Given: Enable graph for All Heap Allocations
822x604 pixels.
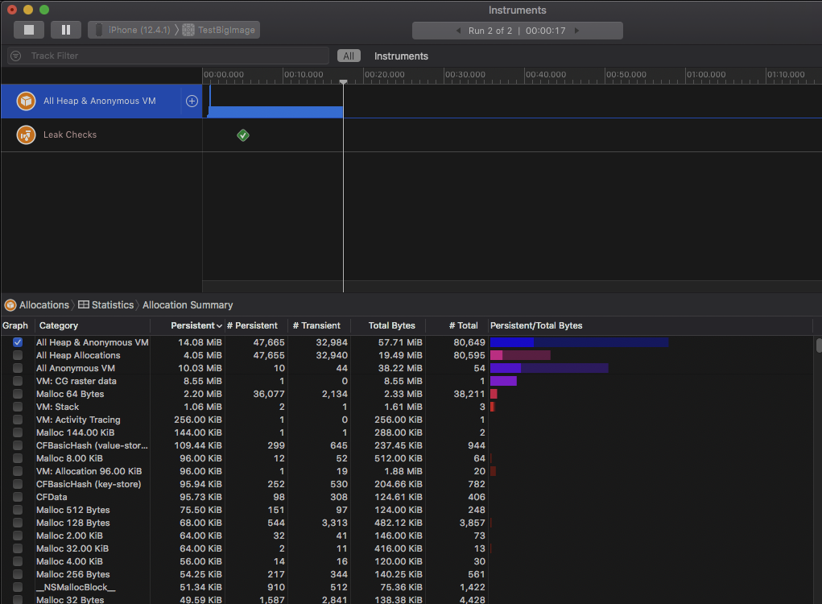Looking at the screenshot, I should click(18, 355).
